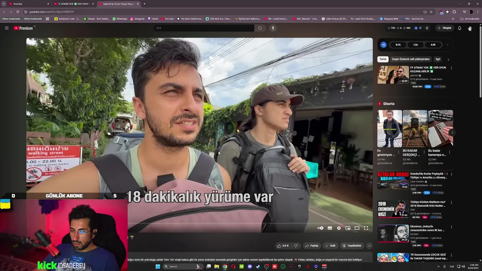Focus the Ara search field
Image resolution: width=482 pixels, height=271 pixels.
pos(204,28)
